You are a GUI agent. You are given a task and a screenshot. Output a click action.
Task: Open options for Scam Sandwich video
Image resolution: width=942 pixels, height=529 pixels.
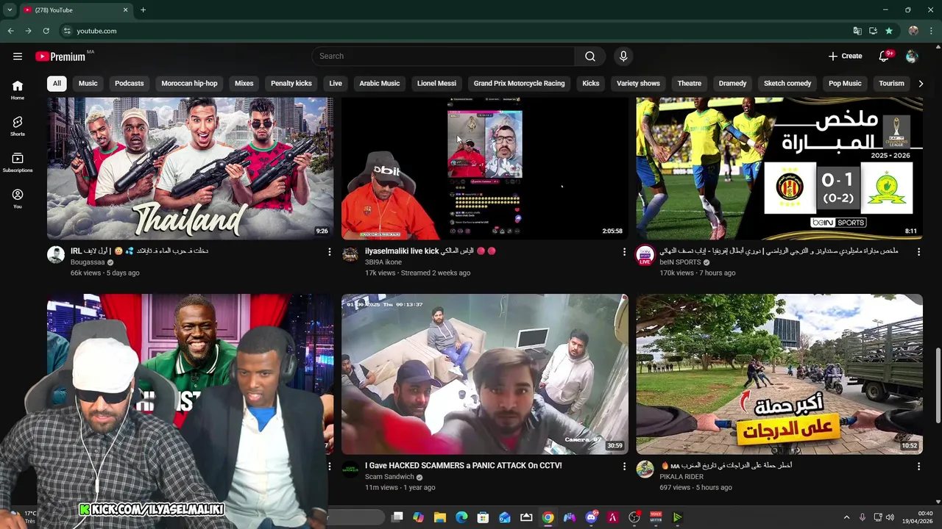pos(624,467)
